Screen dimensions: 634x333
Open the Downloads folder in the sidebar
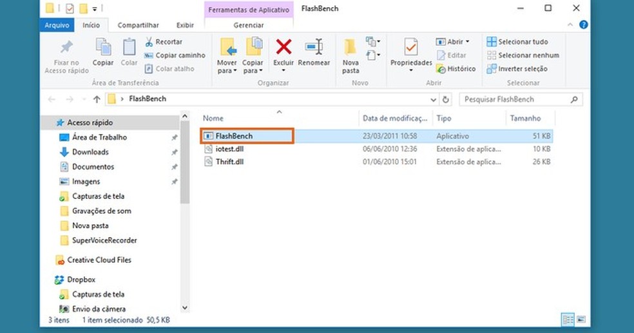(x=90, y=152)
